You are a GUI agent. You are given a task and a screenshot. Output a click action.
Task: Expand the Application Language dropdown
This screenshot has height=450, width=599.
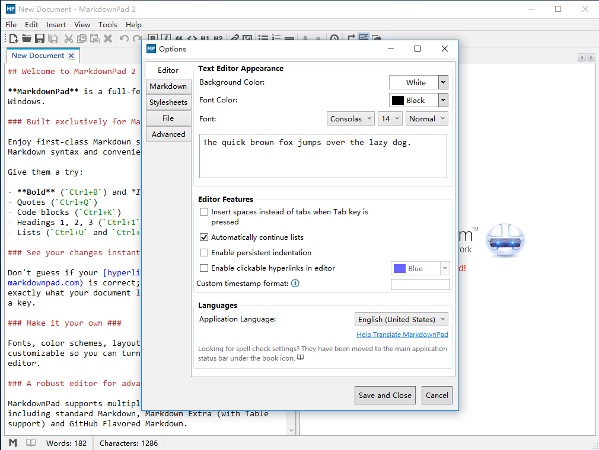(401, 320)
